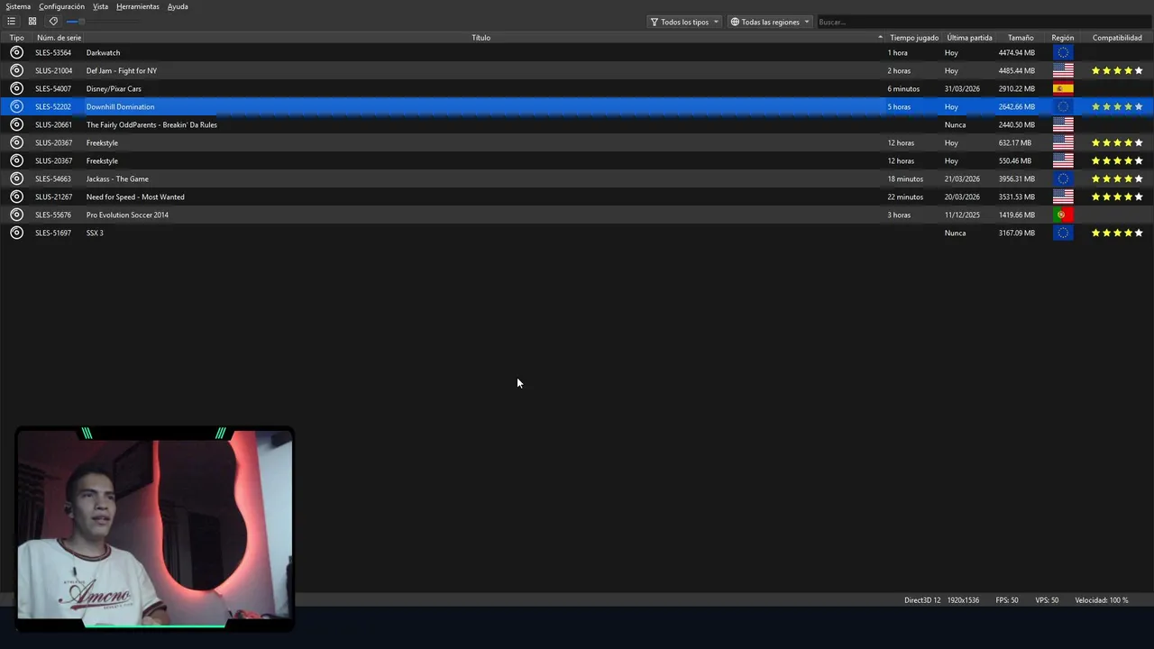The width and height of the screenshot is (1154, 649).
Task: Expand the Todas las regiones dropdown
Action: [x=770, y=22]
